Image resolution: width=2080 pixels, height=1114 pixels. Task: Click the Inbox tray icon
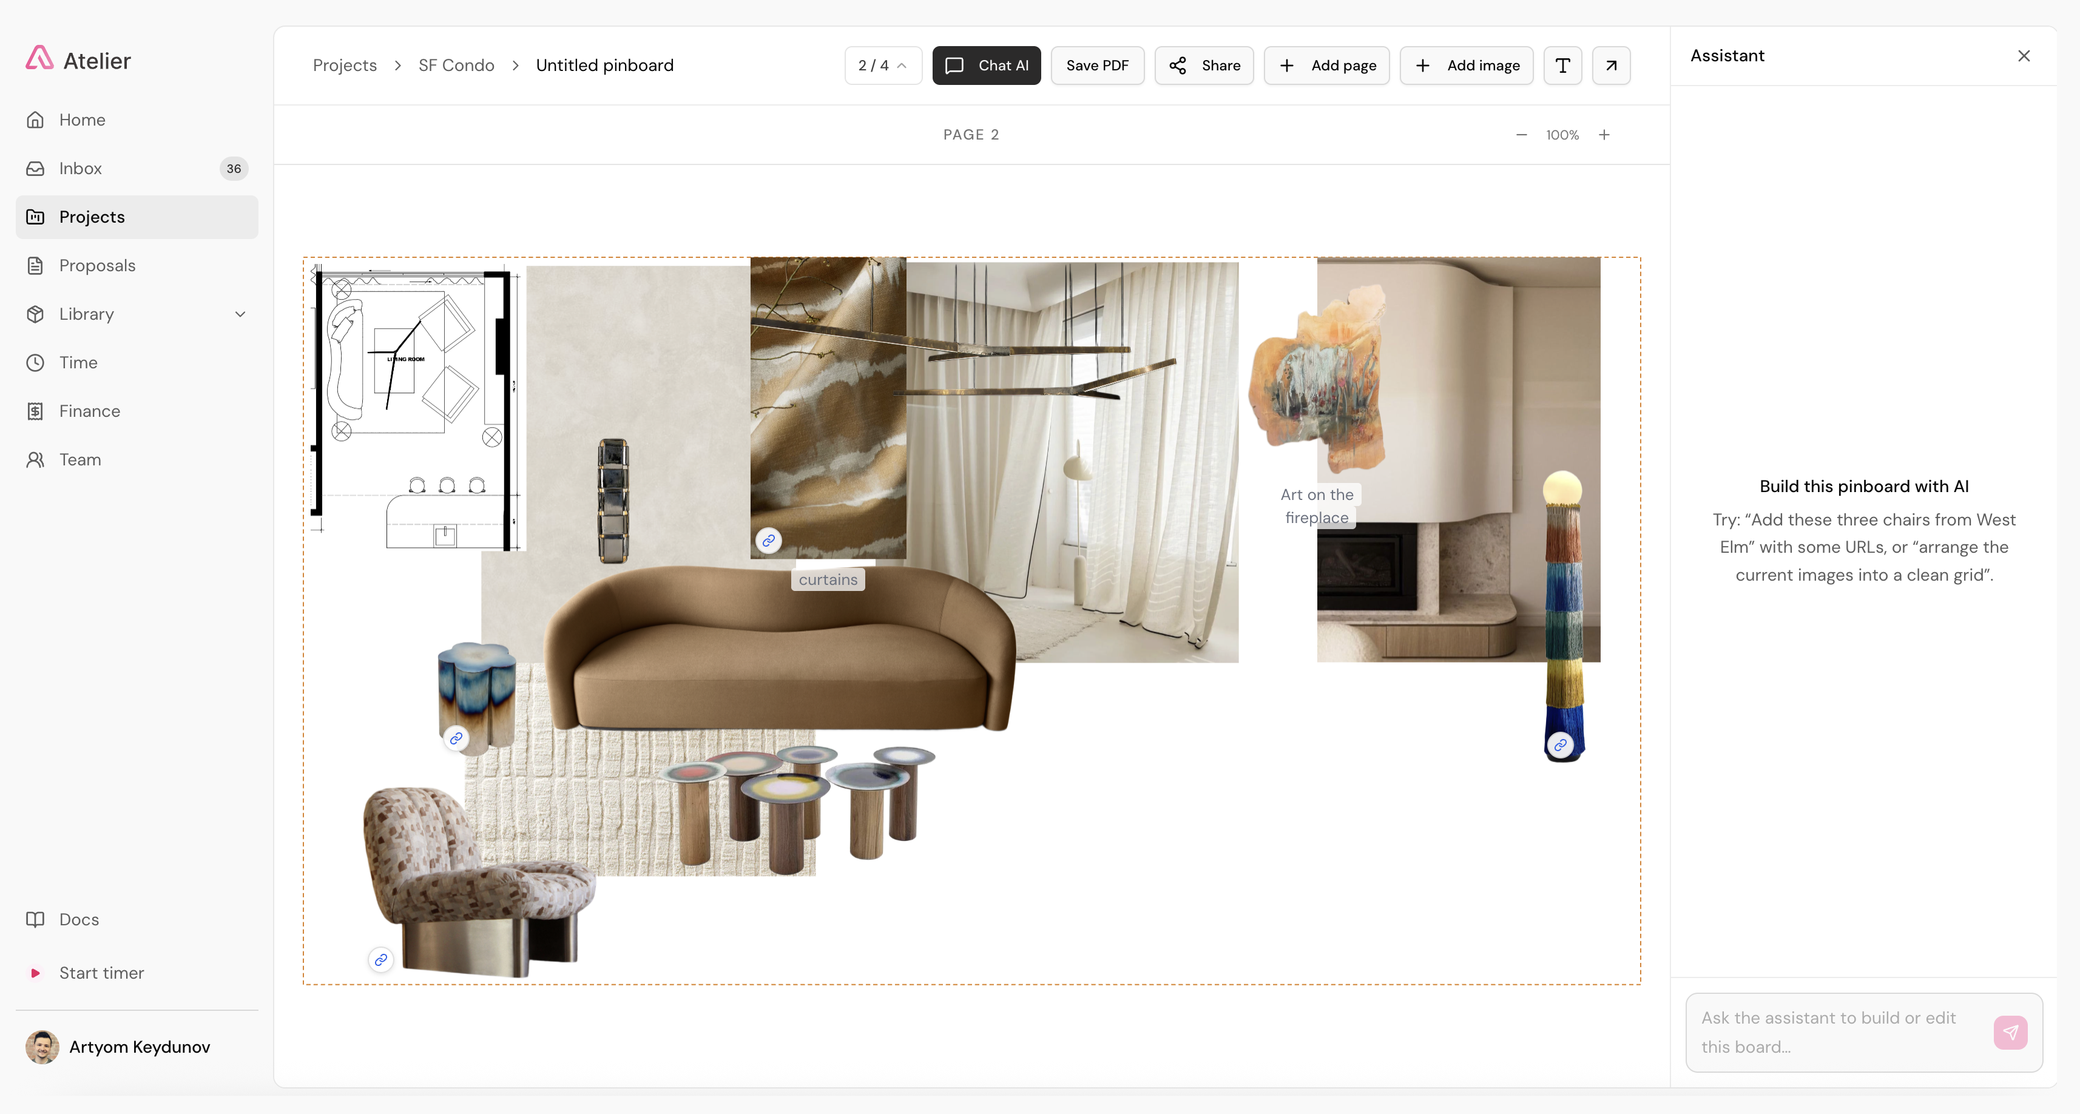click(35, 168)
